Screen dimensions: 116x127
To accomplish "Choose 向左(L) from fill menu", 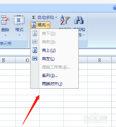I will click(48, 59).
